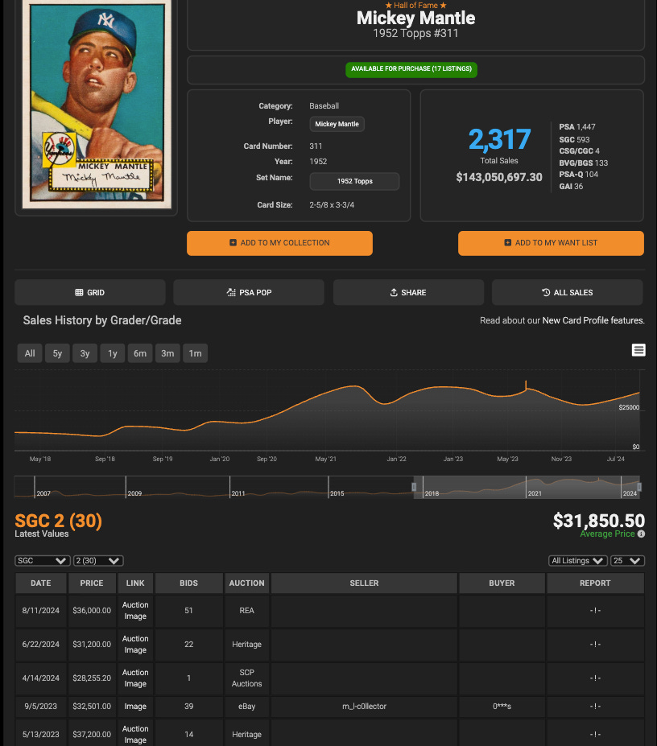Open the 1952 Topps set name tag
The image size is (657, 746).
click(355, 181)
